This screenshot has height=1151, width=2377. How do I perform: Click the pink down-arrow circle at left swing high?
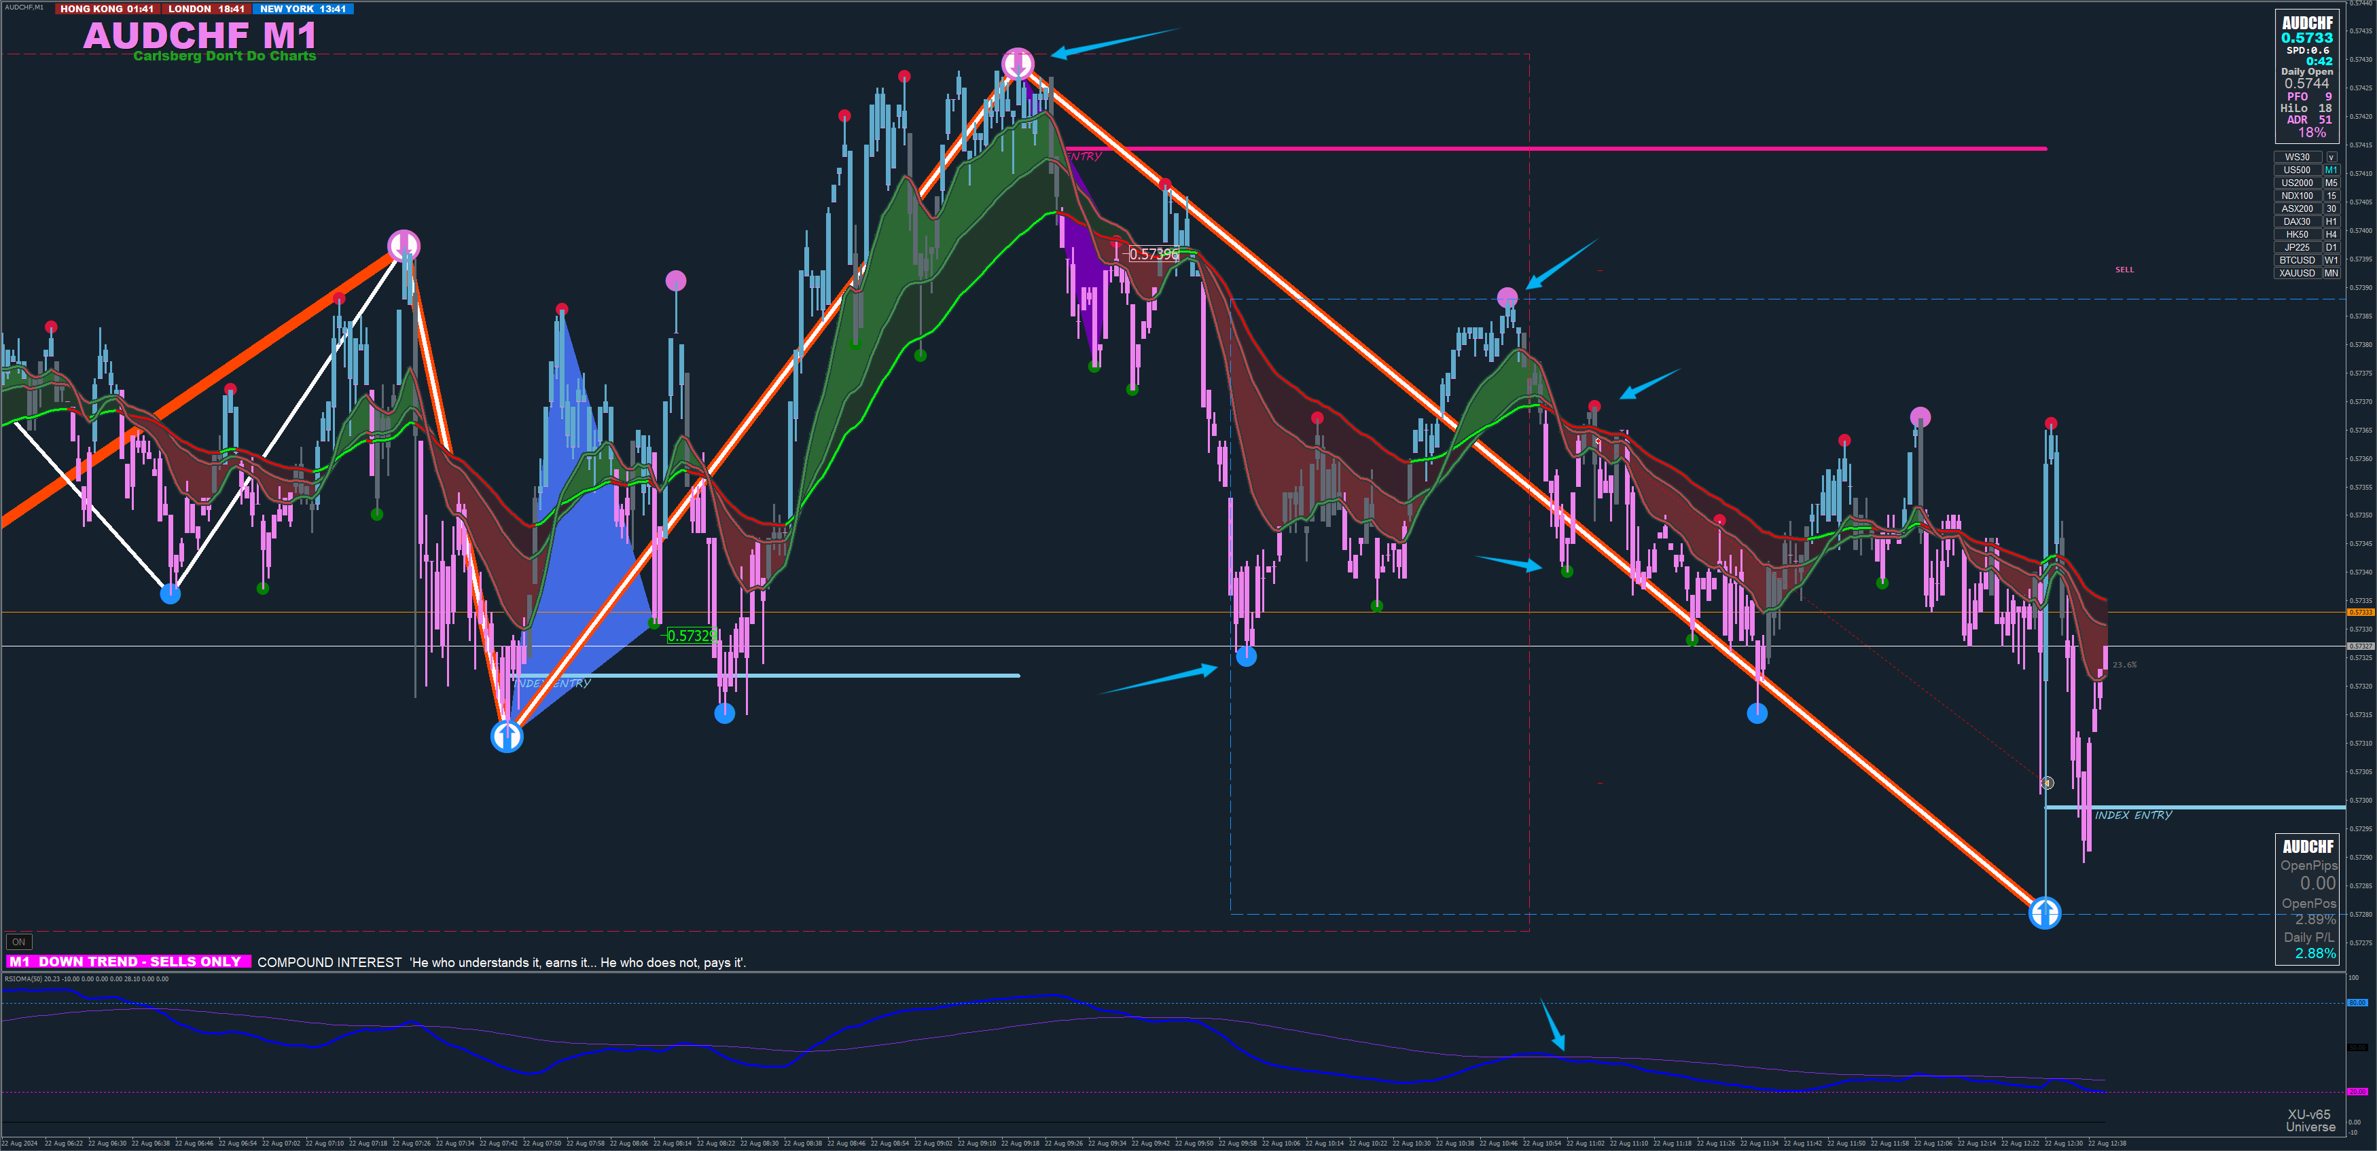point(404,245)
